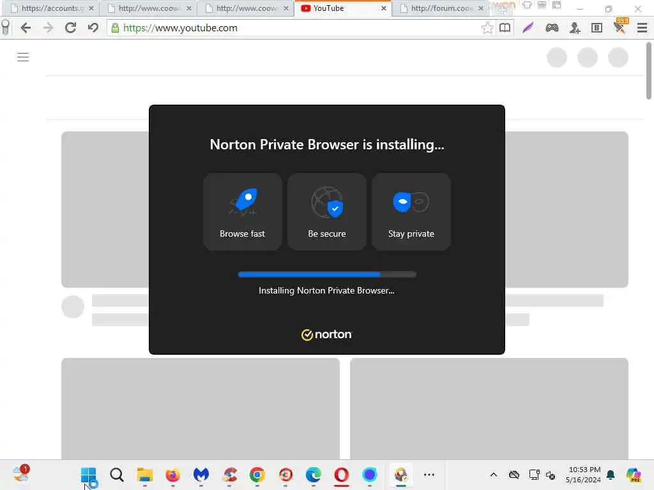Click 'Installing Norton Private Browser...' status text
The width and height of the screenshot is (654, 490).
point(326,290)
